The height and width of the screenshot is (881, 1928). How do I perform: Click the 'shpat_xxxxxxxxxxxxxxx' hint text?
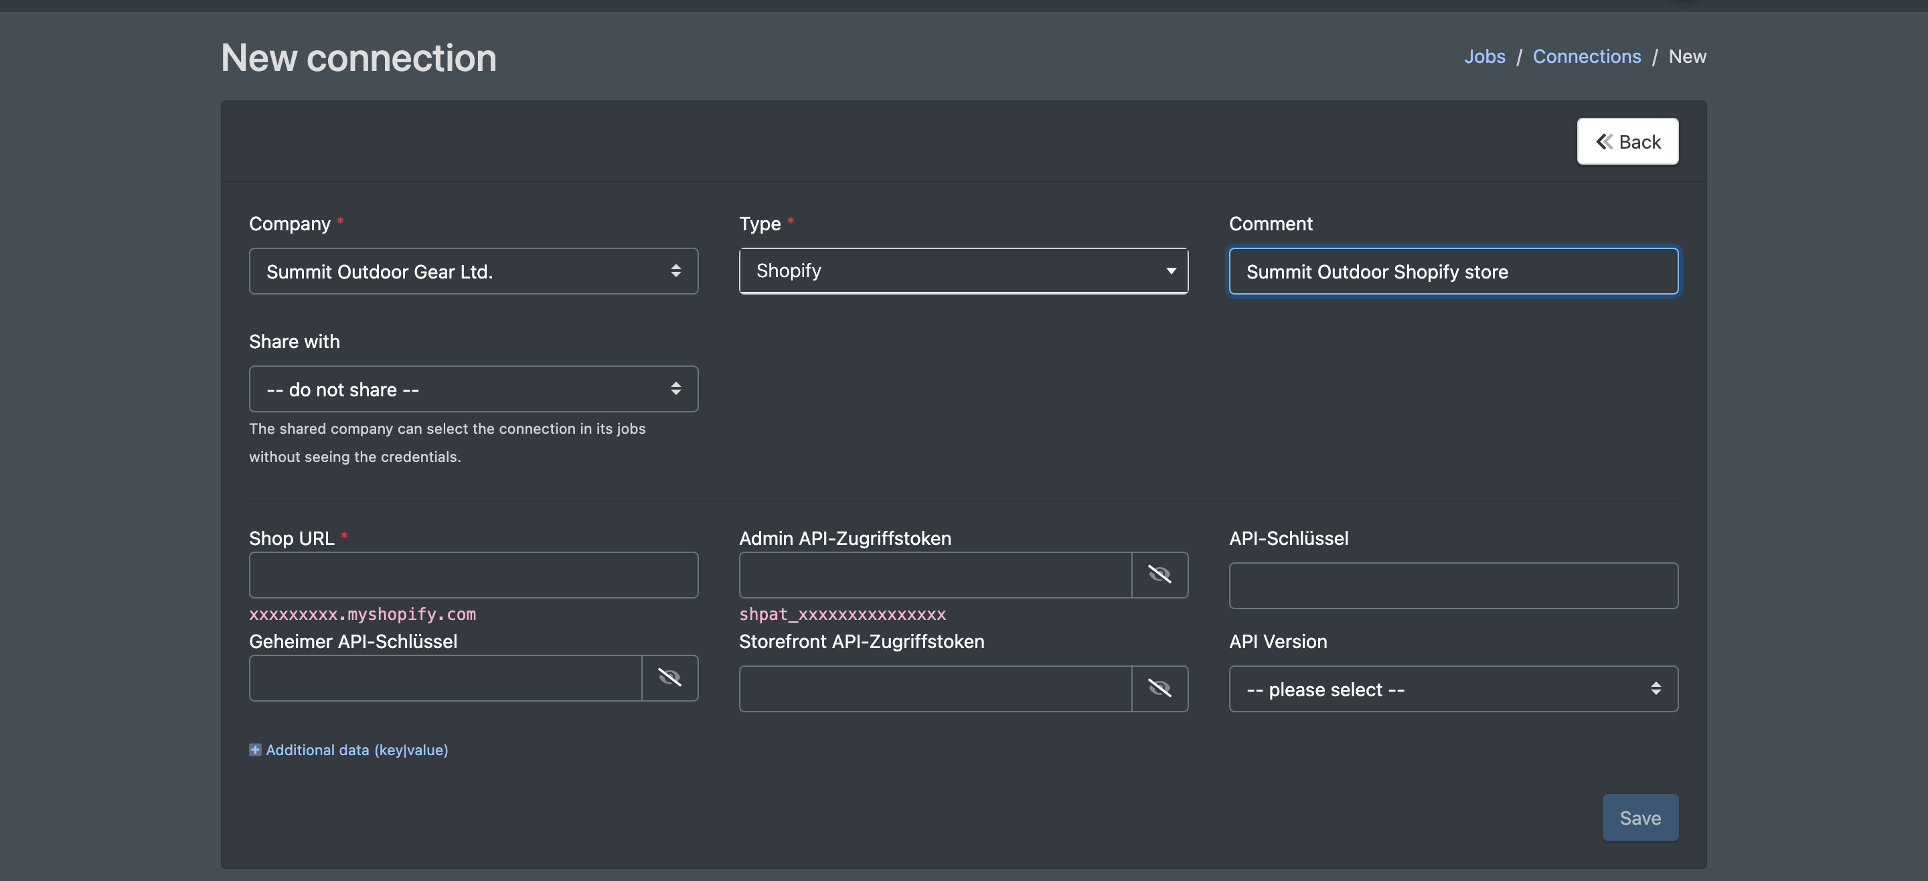(842, 614)
